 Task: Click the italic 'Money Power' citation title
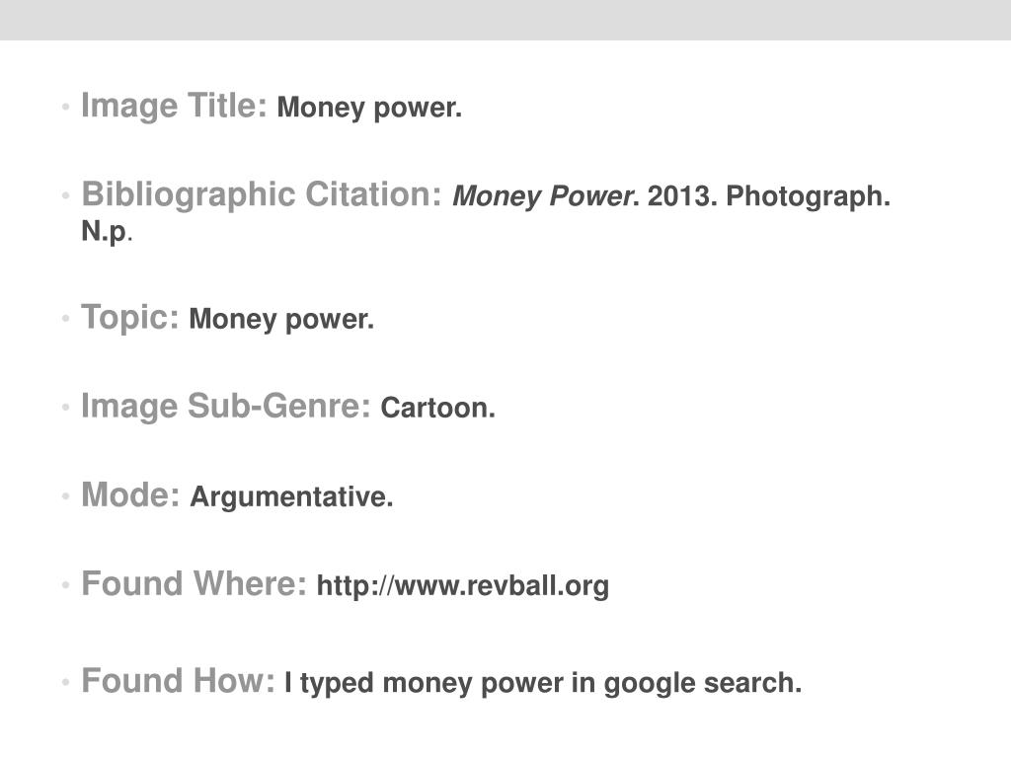[x=542, y=196]
